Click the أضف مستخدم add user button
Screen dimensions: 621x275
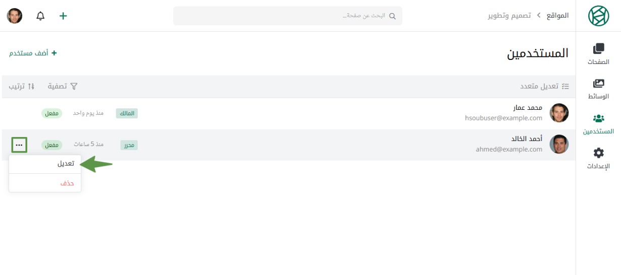[x=33, y=53]
